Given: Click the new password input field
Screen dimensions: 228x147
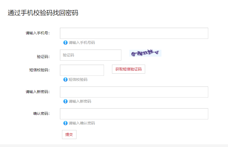Looking at the screenshot, I should 134,92.
